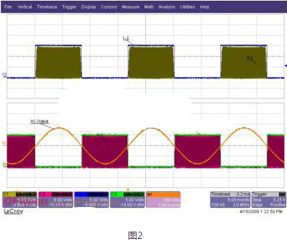Open the orange M1 math descriptor box
This screenshot has width=287, height=241.
[x=163, y=200]
